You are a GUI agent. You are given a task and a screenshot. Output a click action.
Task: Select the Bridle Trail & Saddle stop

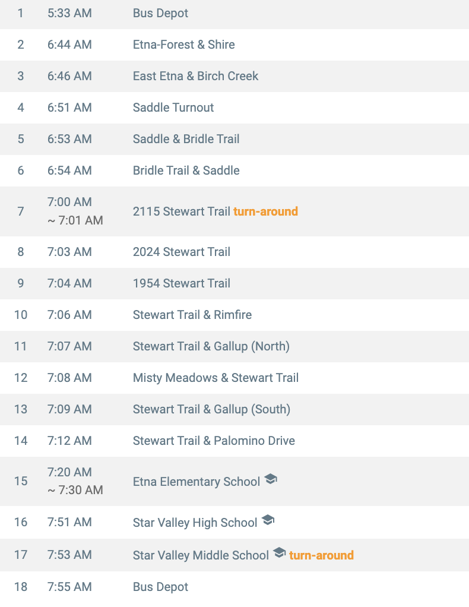tap(186, 170)
